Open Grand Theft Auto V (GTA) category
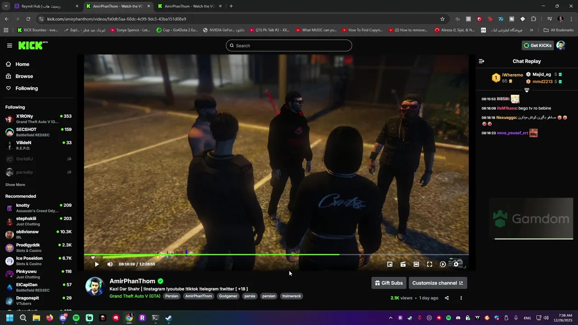The height and width of the screenshot is (325, 578). coord(135,296)
